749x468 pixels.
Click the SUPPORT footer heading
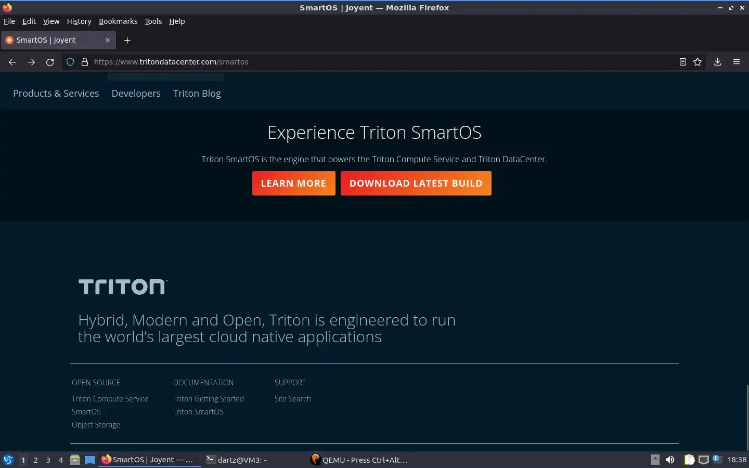[x=290, y=383]
